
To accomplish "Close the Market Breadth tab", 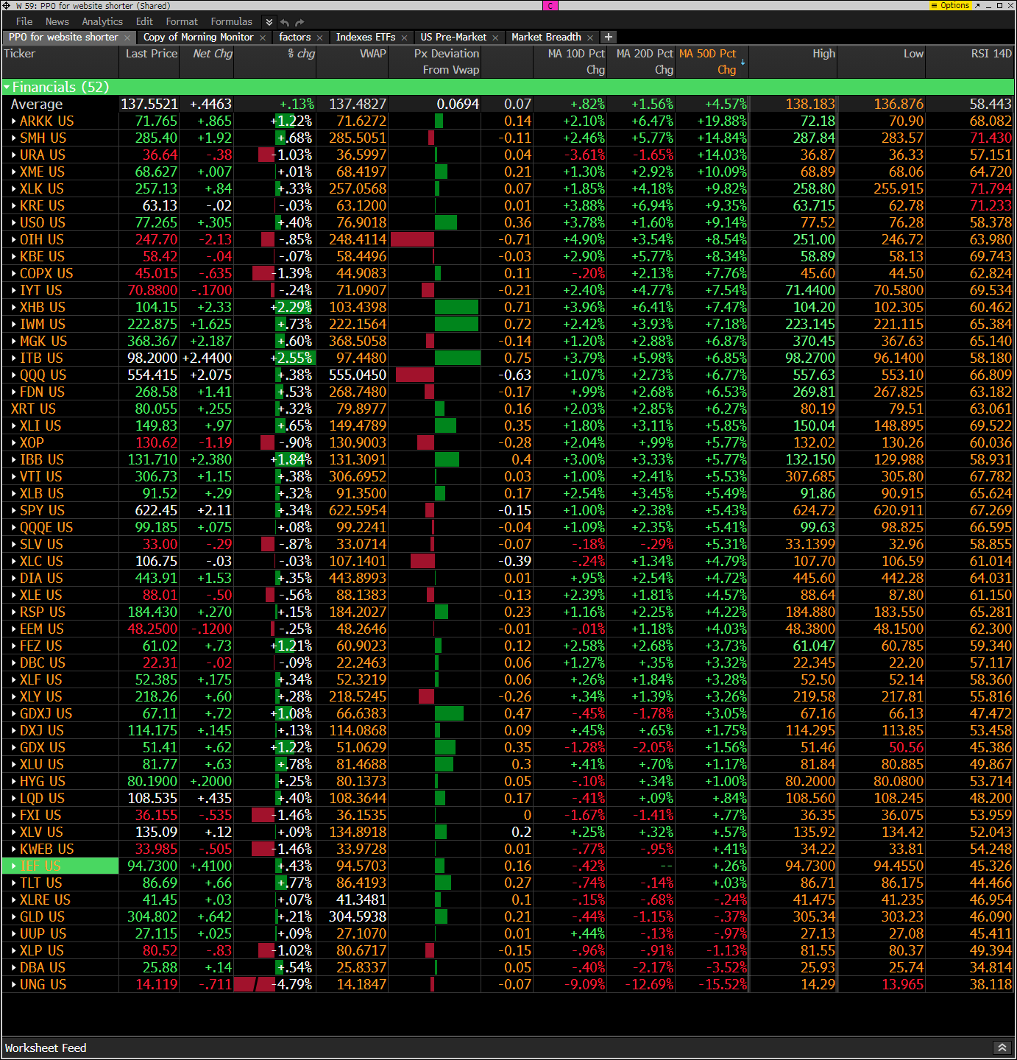I will [590, 38].
